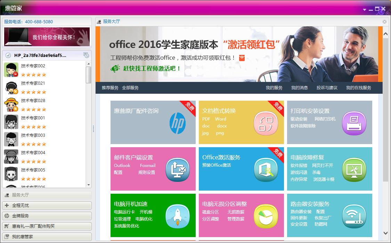Click the main page scrollbar down chevron

385,233
